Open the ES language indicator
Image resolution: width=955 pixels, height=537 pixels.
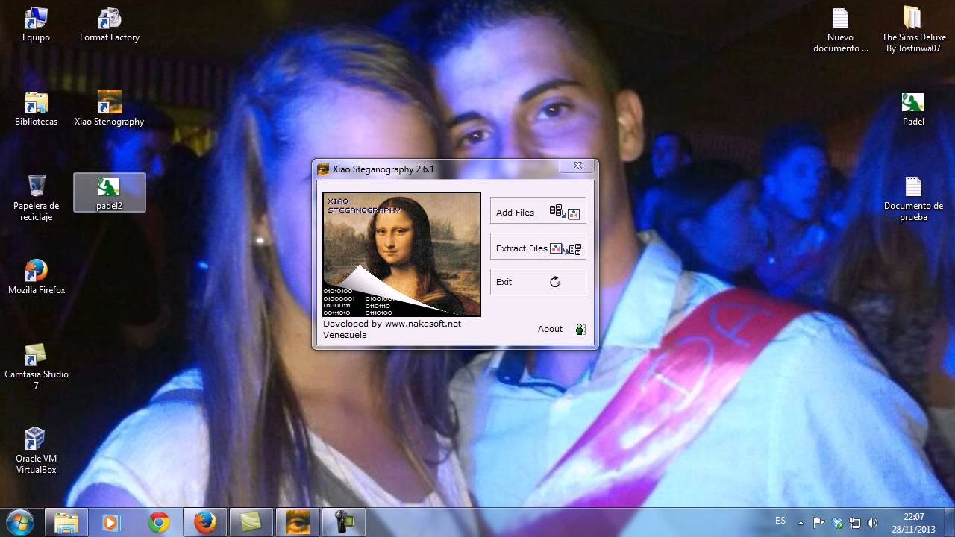point(780,521)
